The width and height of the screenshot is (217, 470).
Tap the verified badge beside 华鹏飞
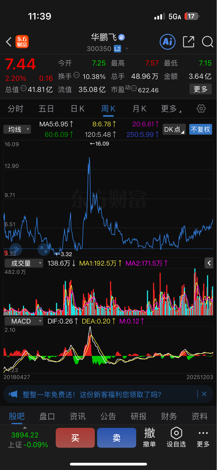[122, 37]
